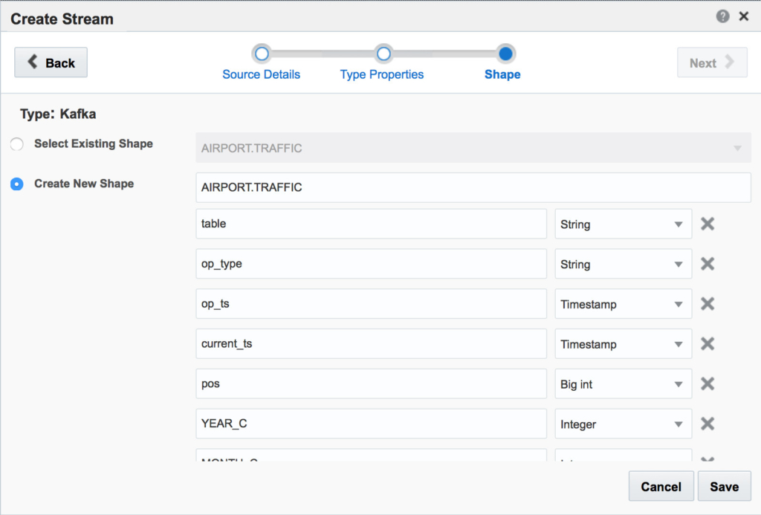Save the new stream

click(x=724, y=486)
